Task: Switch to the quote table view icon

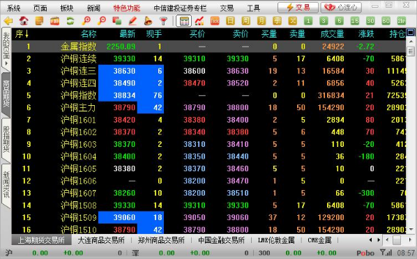Action: (x=184, y=21)
